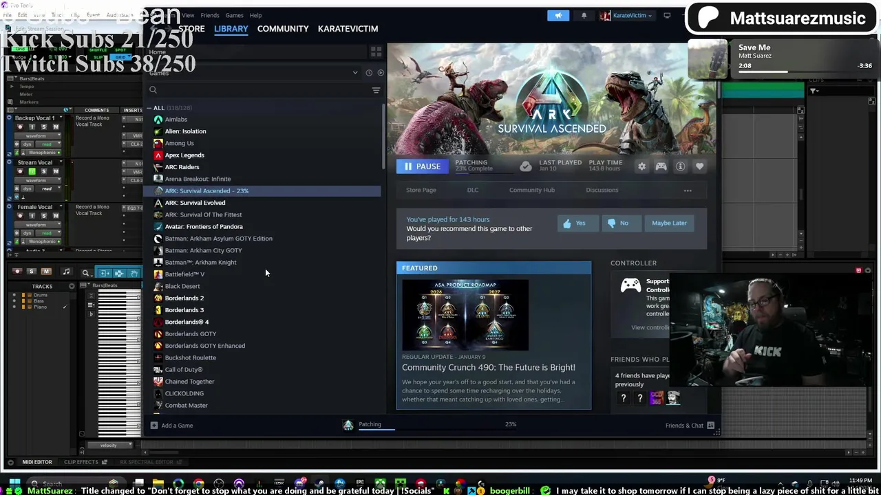Search the Steam library magnifier icon

pos(153,90)
